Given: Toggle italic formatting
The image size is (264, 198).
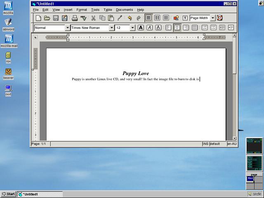Looking at the screenshot, I should point(149,28).
